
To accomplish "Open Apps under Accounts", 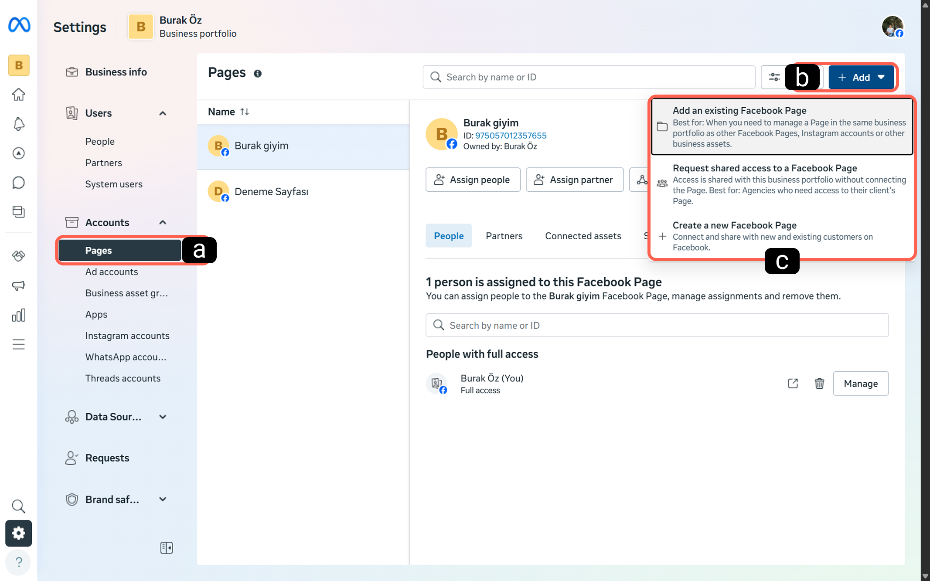I will click(x=96, y=314).
